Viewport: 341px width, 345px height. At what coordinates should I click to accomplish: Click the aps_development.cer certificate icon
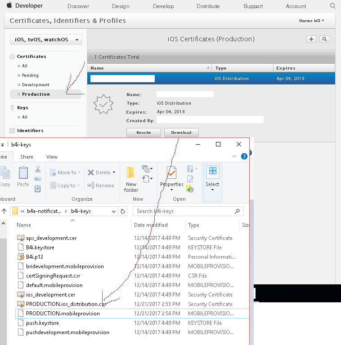point(21,238)
